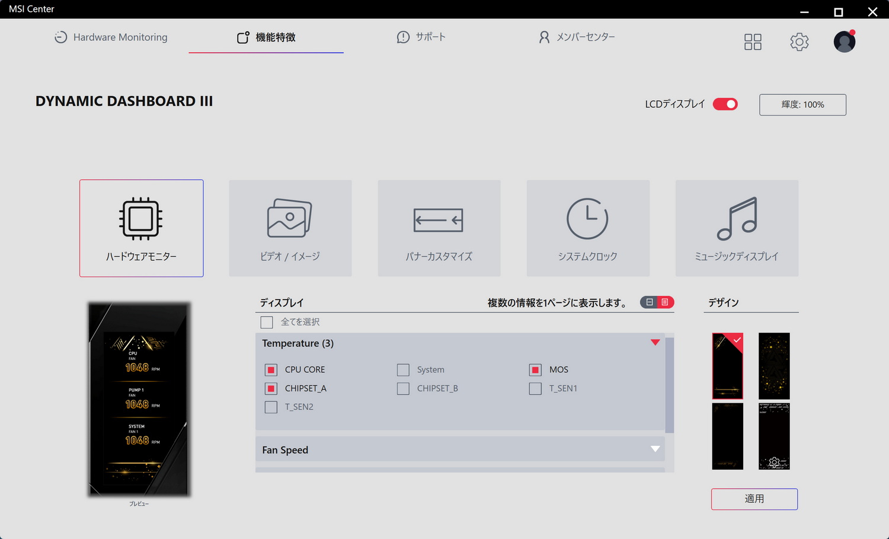Uncheck the CPU CORE checkbox

tap(271, 369)
